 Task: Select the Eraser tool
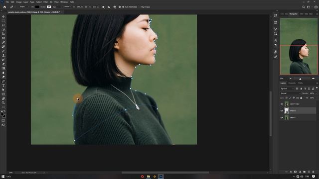tap(3, 64)
